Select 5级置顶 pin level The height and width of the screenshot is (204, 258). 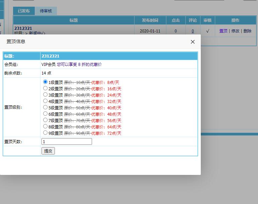coord(45,107)
